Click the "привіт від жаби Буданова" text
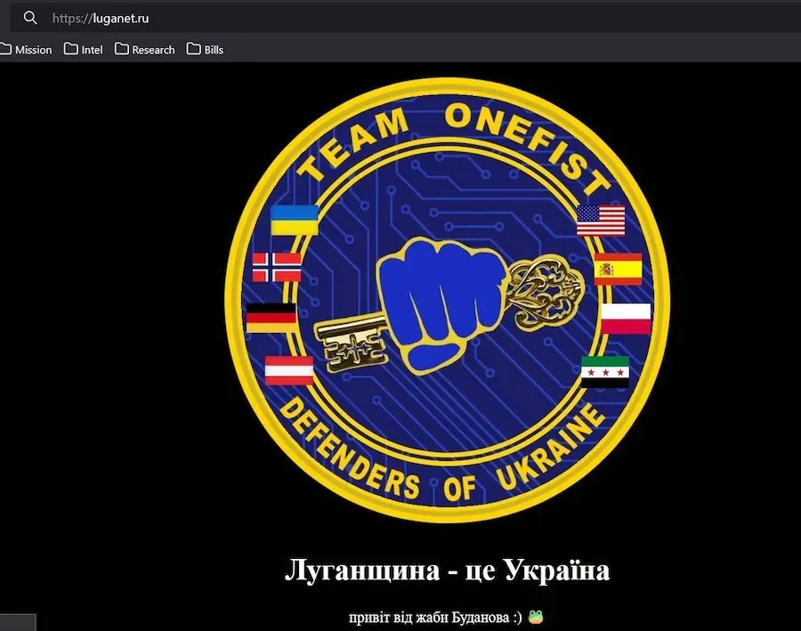801x631 pixels. [436, 616]
